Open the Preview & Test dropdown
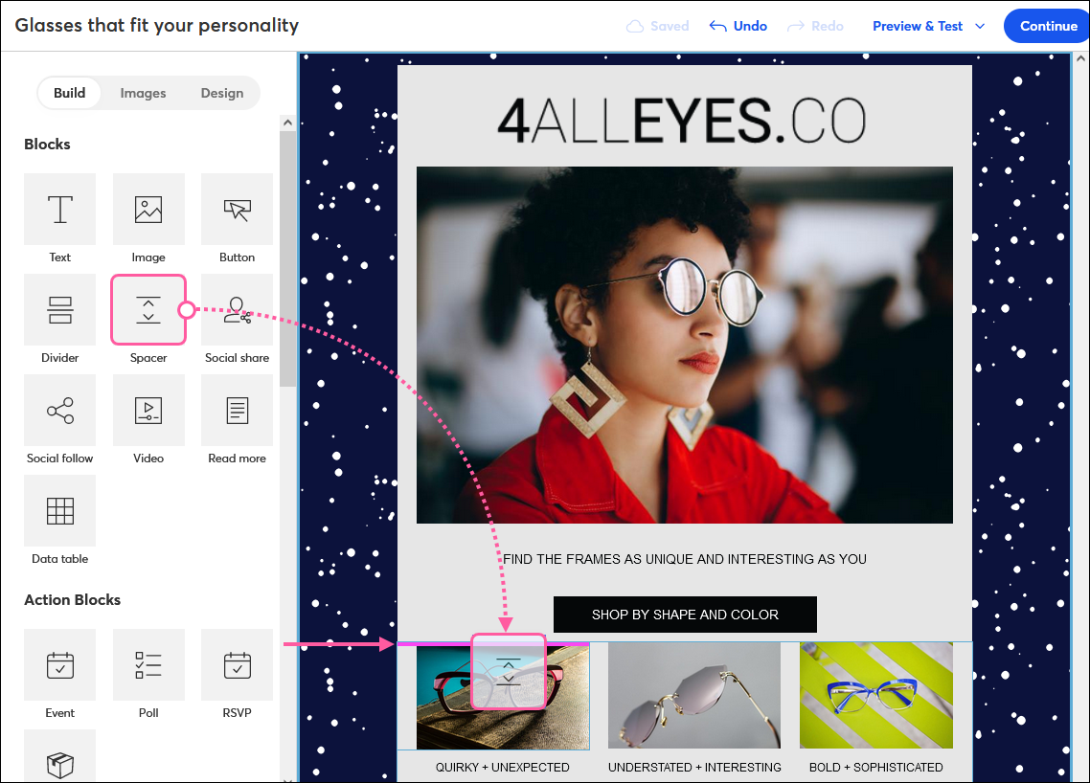 929,27
